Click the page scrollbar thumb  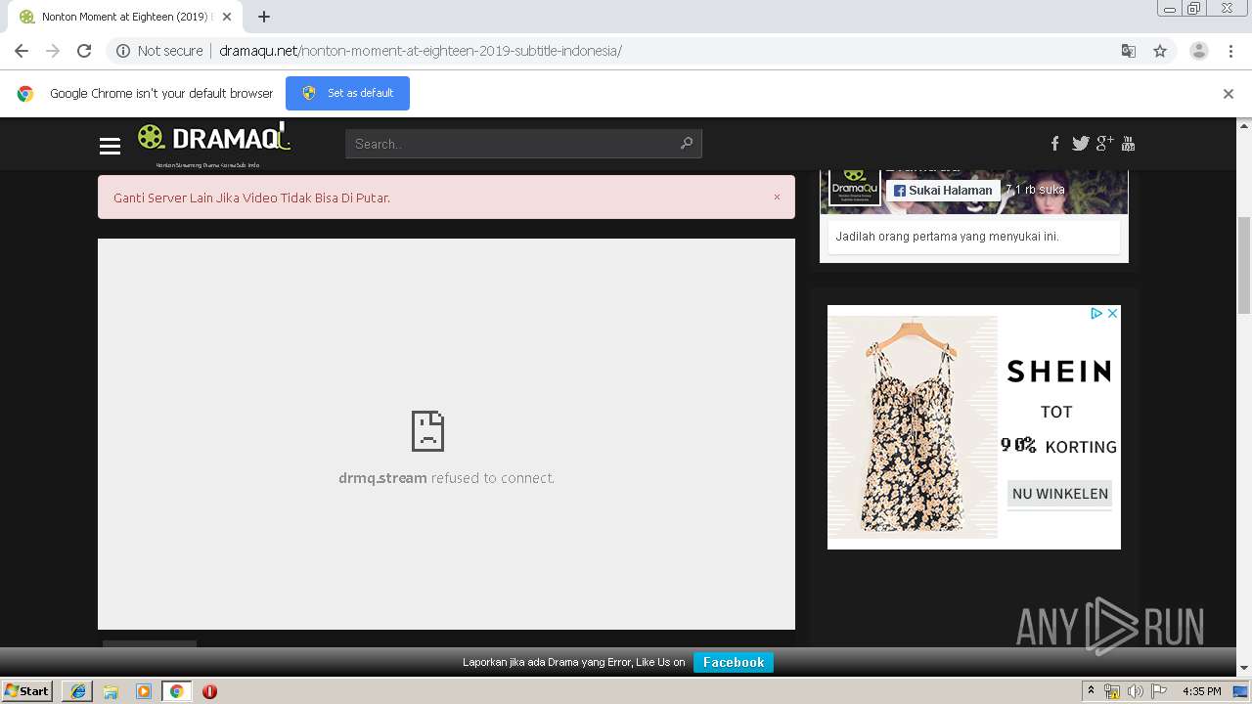coord(1244,265)
